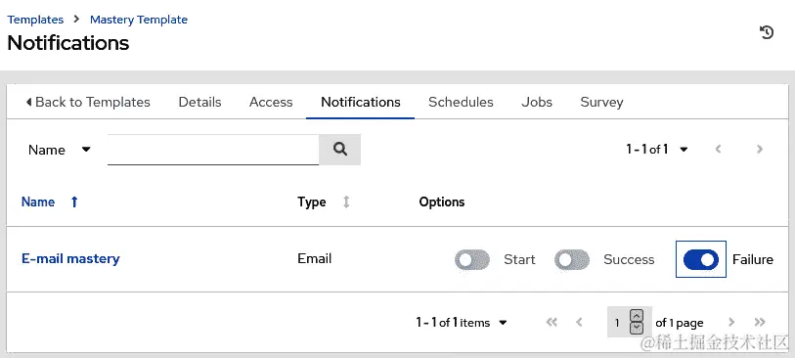Open the E-mail mastery notification link
The image size is (795, 358).
[70, 258]
